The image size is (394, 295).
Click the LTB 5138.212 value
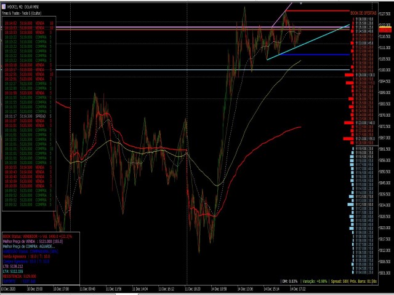coord(13,266)
